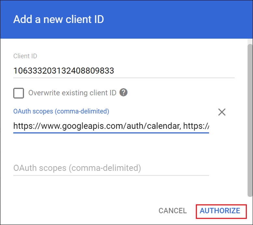Click the gray 'Client ID' field label
Image resolution: width=253 pixels, height=225 pixels.
point(25,56)
